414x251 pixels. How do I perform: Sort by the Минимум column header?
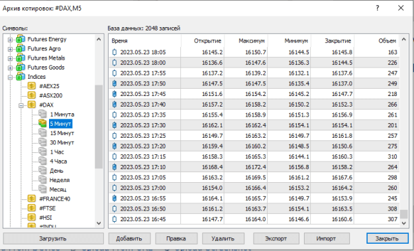(289, 41)
